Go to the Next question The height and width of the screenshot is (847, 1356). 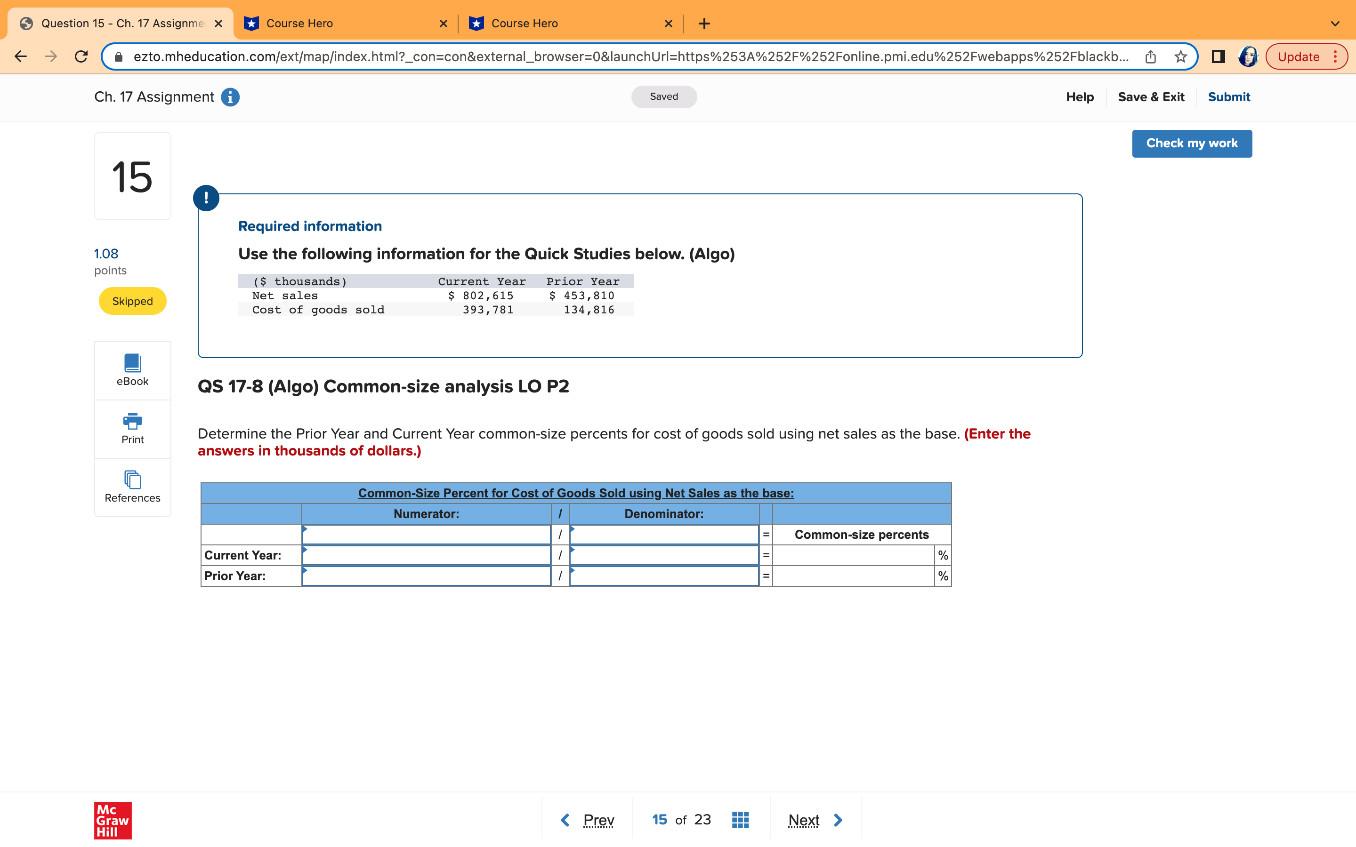[814, 820]
